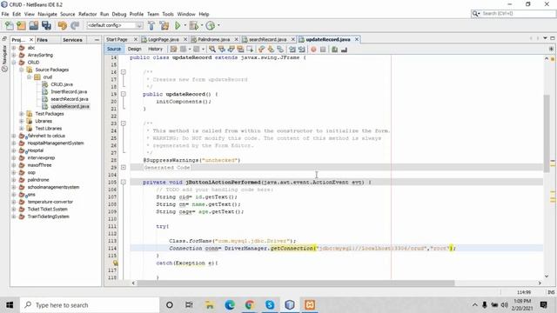
Task: Click the Shift Line Right icon
Action: coord(302,50)
